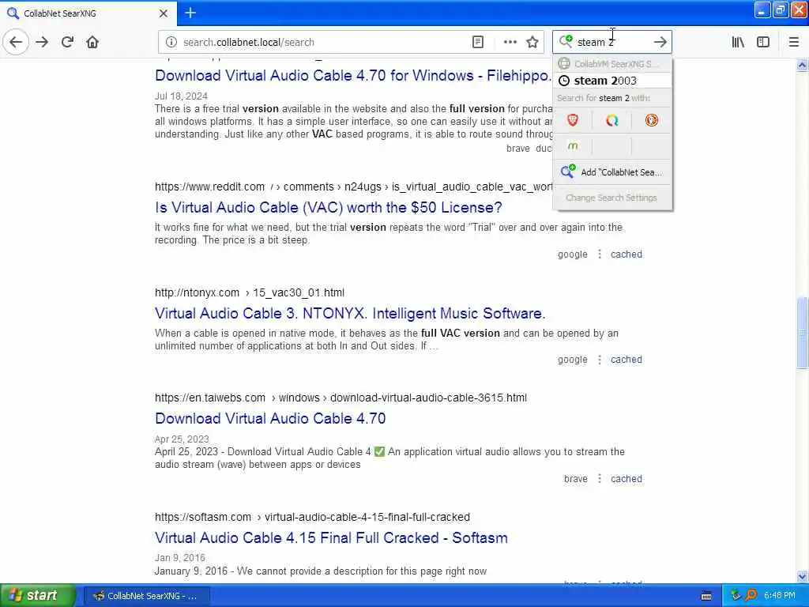The height and width of the screenshot is (607, 809).
Task: Go forward to the next page
Action: coord(42,42)
